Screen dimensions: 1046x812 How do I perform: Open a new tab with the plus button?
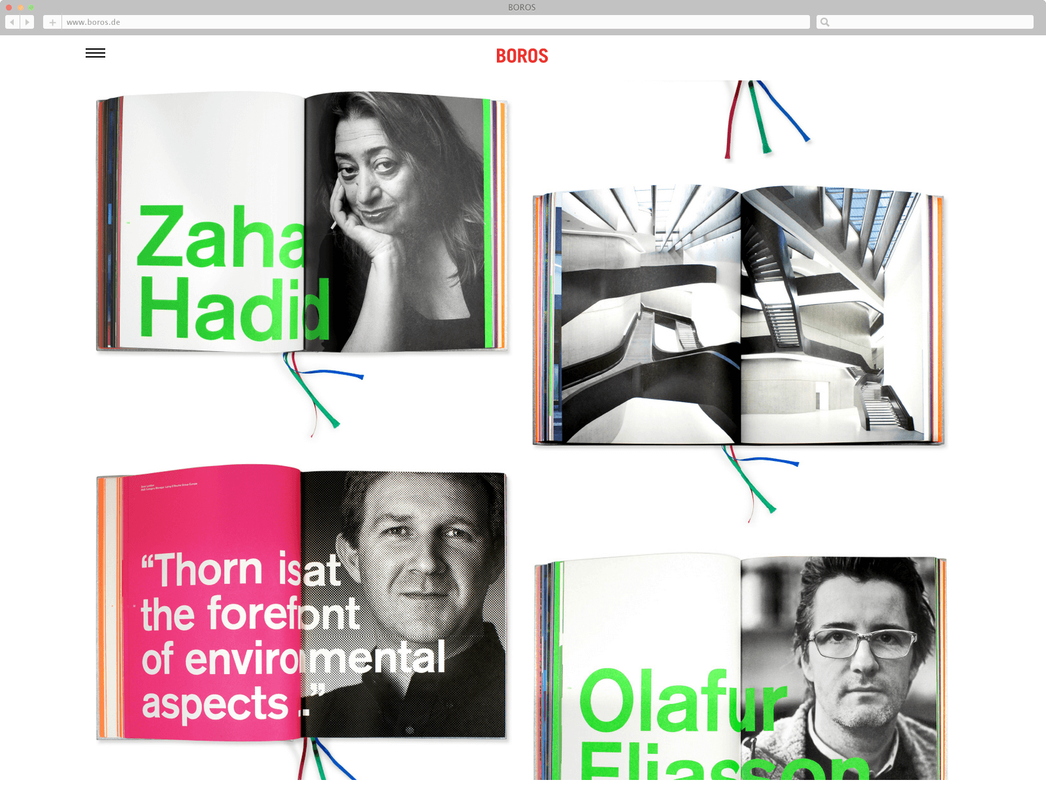point(52,22)
